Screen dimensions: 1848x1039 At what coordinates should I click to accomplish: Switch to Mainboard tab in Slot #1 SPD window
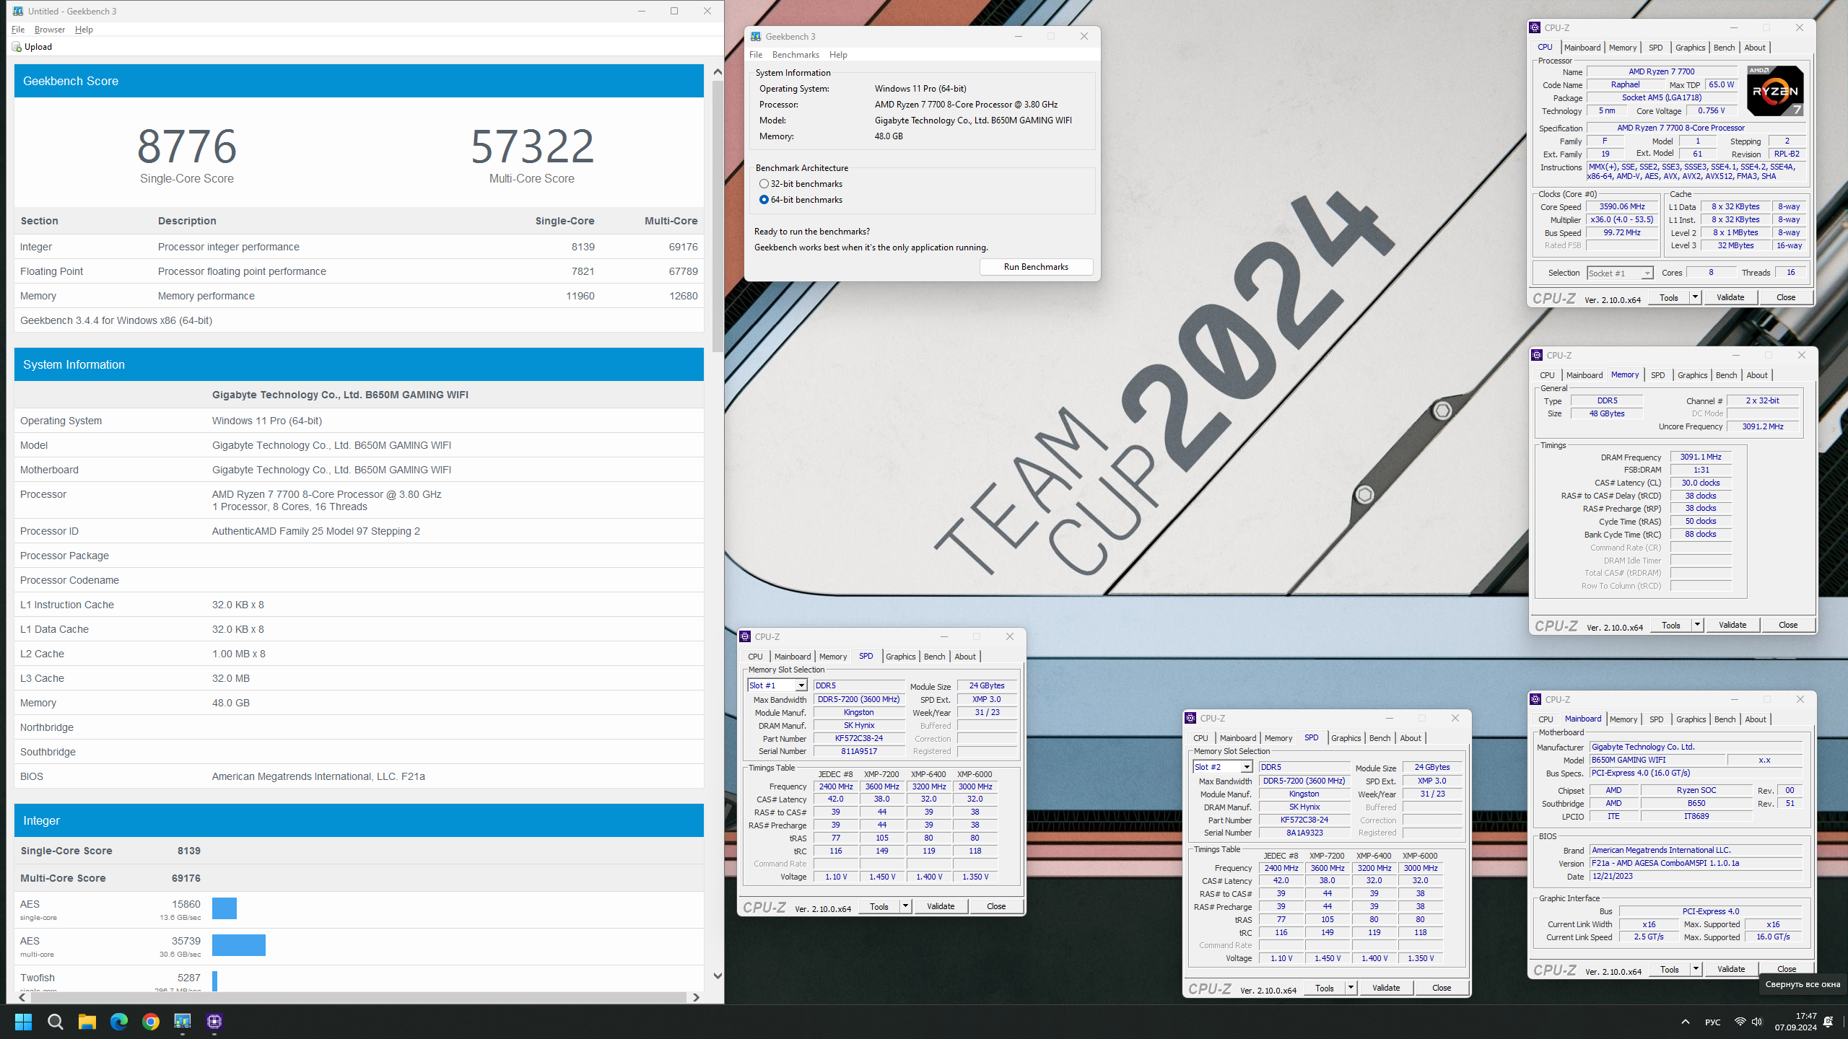(793, 657)
